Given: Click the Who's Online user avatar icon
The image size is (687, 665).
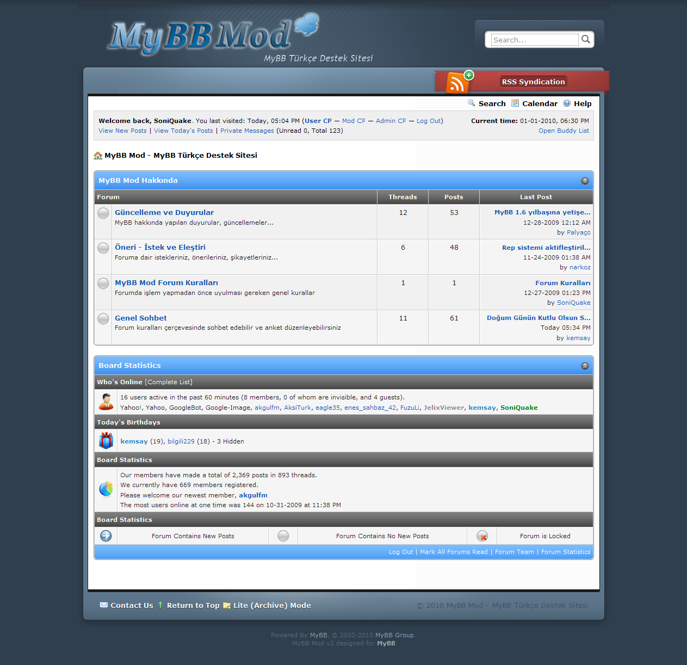Looking at the screenshot, I should [106, 402].
